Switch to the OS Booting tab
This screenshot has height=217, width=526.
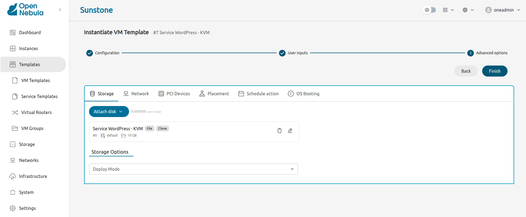tap(304, 94)
